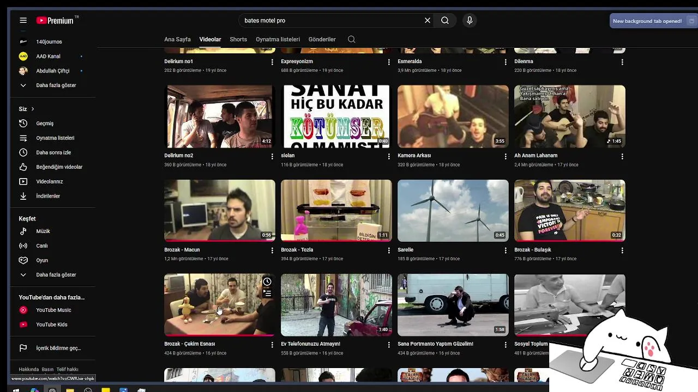This screenshot has width=698, height=392.
Task: Play the Ev Telefonunuzu Atmayın! thumbnail
Action: 336,304
